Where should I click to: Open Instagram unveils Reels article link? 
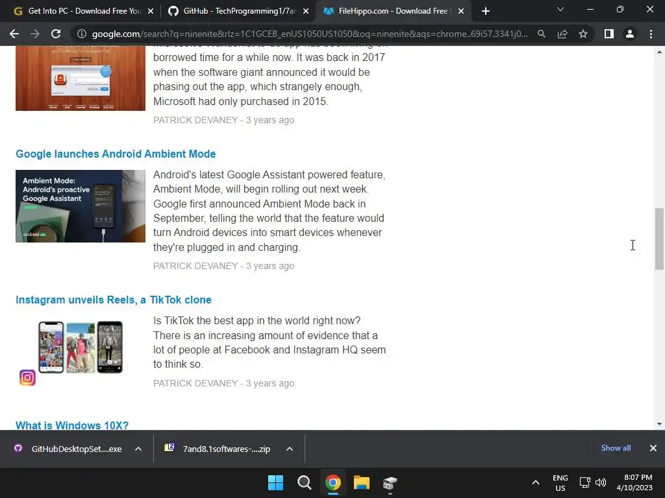coord(113,300)
